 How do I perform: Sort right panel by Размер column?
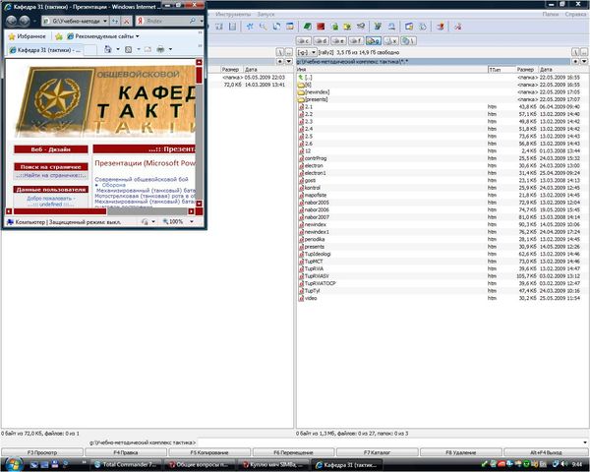tap(527, 69)
